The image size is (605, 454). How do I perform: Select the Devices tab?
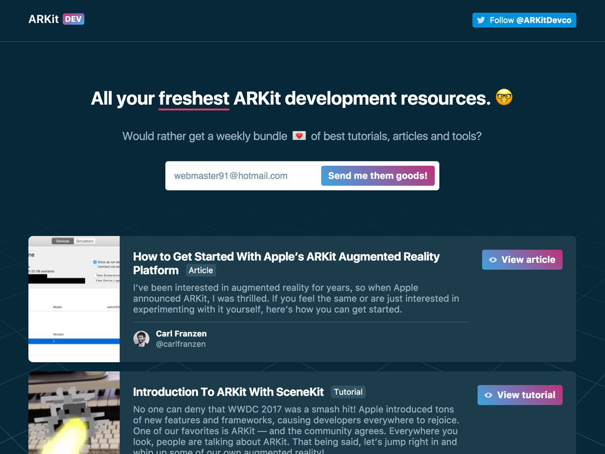pos(63,241)
